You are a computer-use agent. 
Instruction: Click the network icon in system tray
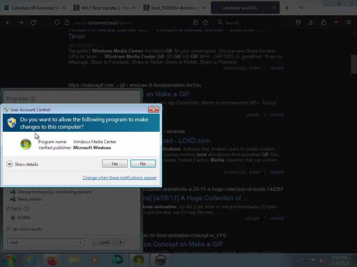[x=305, y=260]
